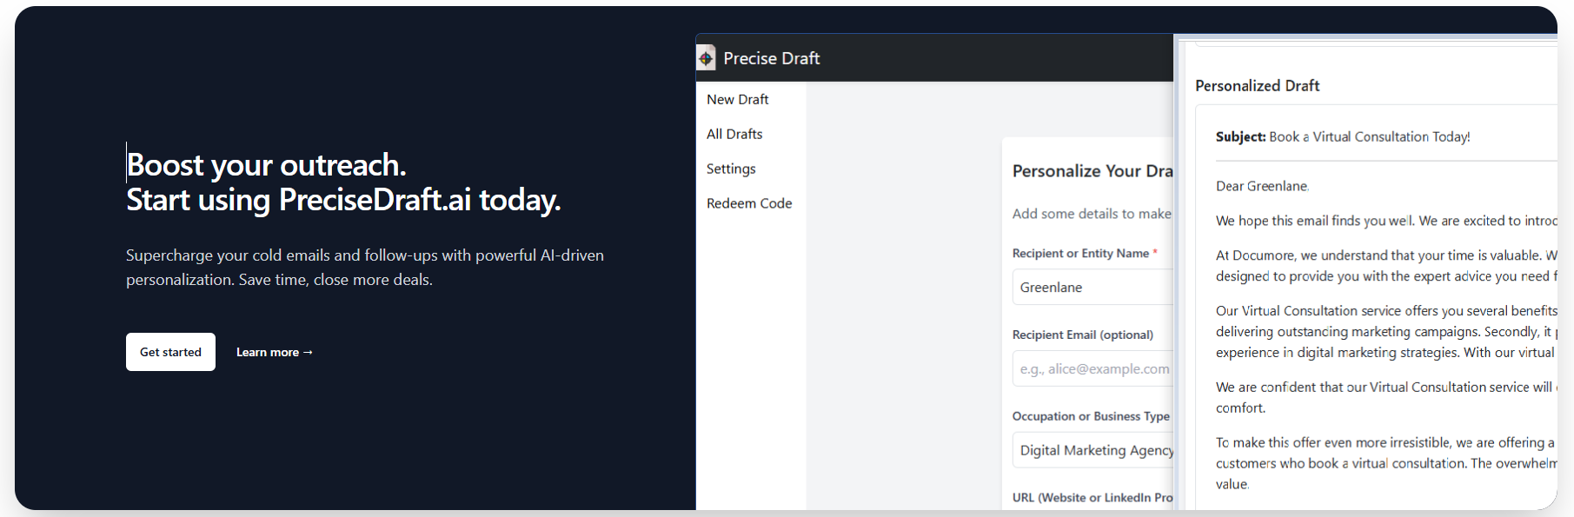Image resolution: width=1574 pixels, height=517 pixels.
Task: Click the 'To make this offer' paragraph
Action: tap(1386, 464)
